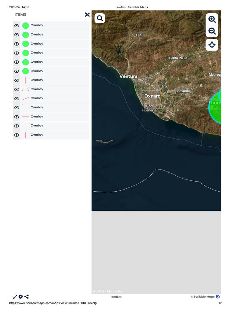This screenshot has width=232, height=310.
Task: Select the second green circle Overlay item
Action: (37, 35)
